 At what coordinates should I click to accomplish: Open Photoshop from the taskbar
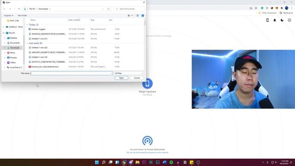151,162
